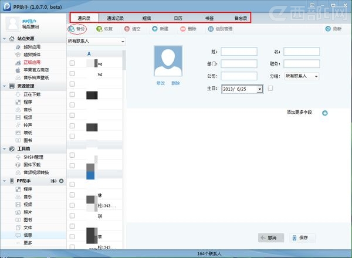Click the 修改 link under the avatar
This screenshot has width=352, height=258.
coord(161,83)
